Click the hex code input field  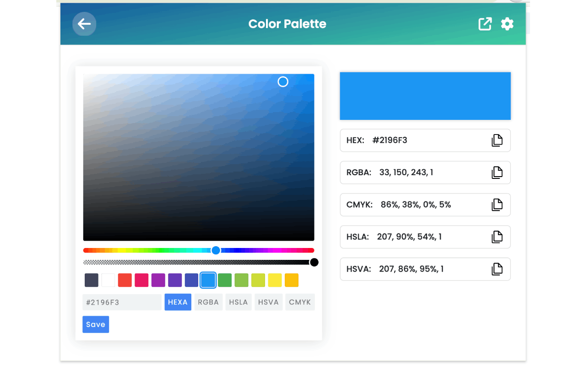pyautogui.click(x=122, y=302)
